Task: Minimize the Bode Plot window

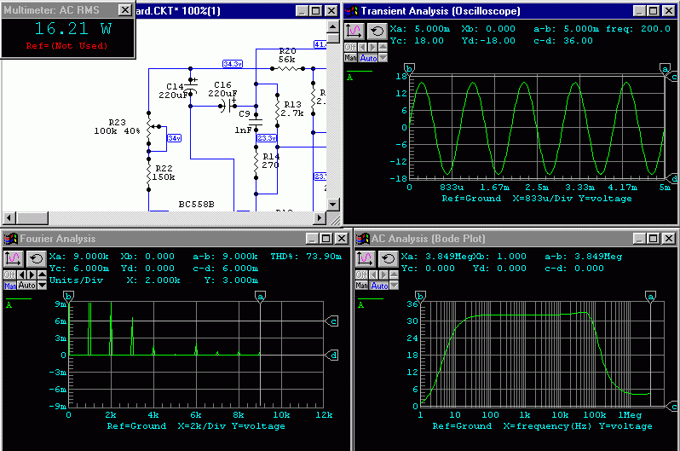Action: [x=639, y=239]
